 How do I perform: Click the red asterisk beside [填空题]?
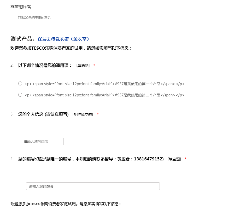pos(185,159)
